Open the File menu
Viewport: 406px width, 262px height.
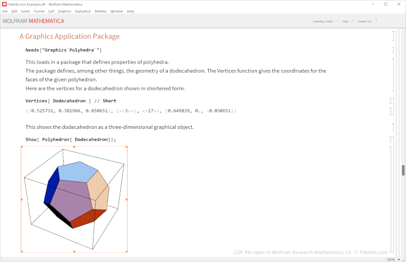point(5,11)
